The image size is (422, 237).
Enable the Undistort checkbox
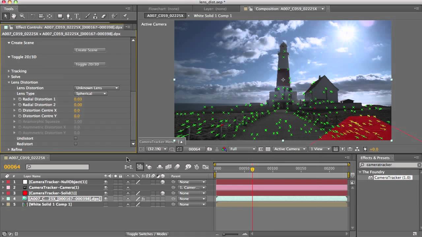pos(75,139)
